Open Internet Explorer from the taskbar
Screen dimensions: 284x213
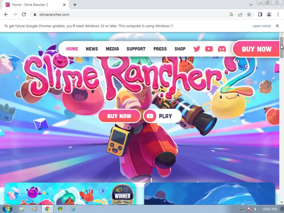click(x=73, y=209)
